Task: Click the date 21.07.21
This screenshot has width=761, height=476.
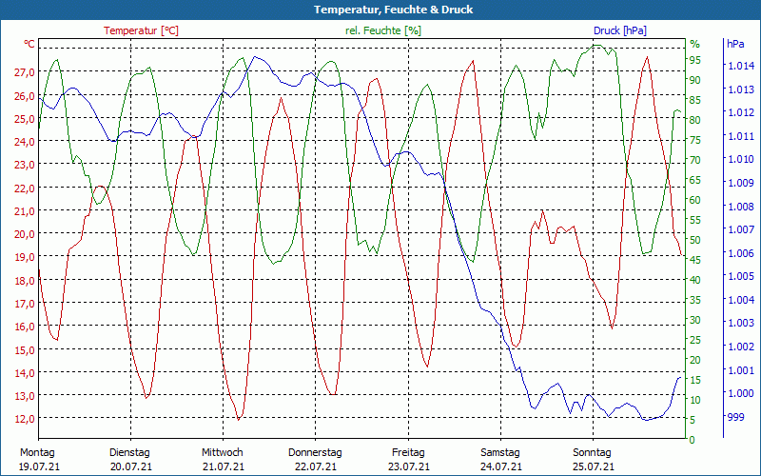Action: (x=224, y=466)
